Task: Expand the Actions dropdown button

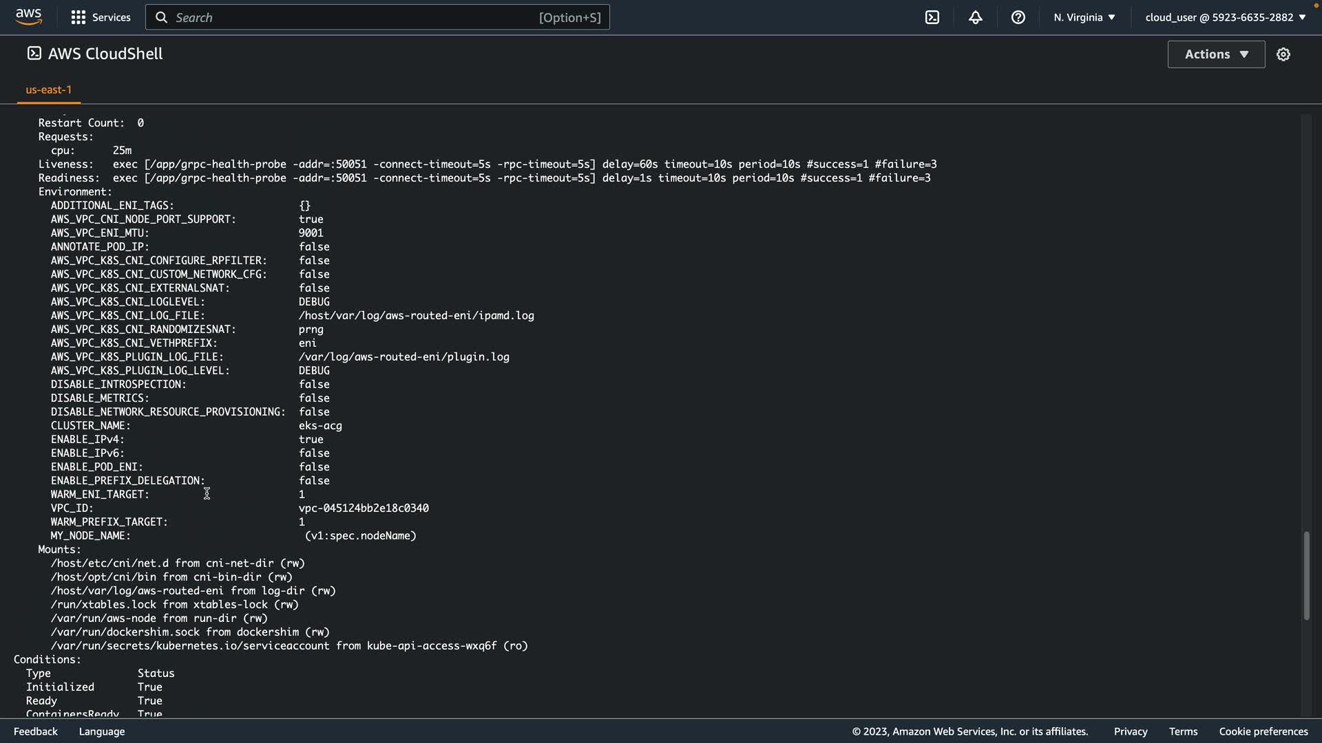Action: pyautogui.click(x=1215, y=54)
